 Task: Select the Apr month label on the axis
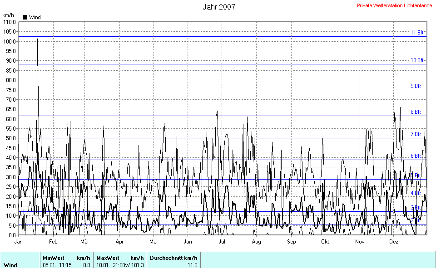119,242
